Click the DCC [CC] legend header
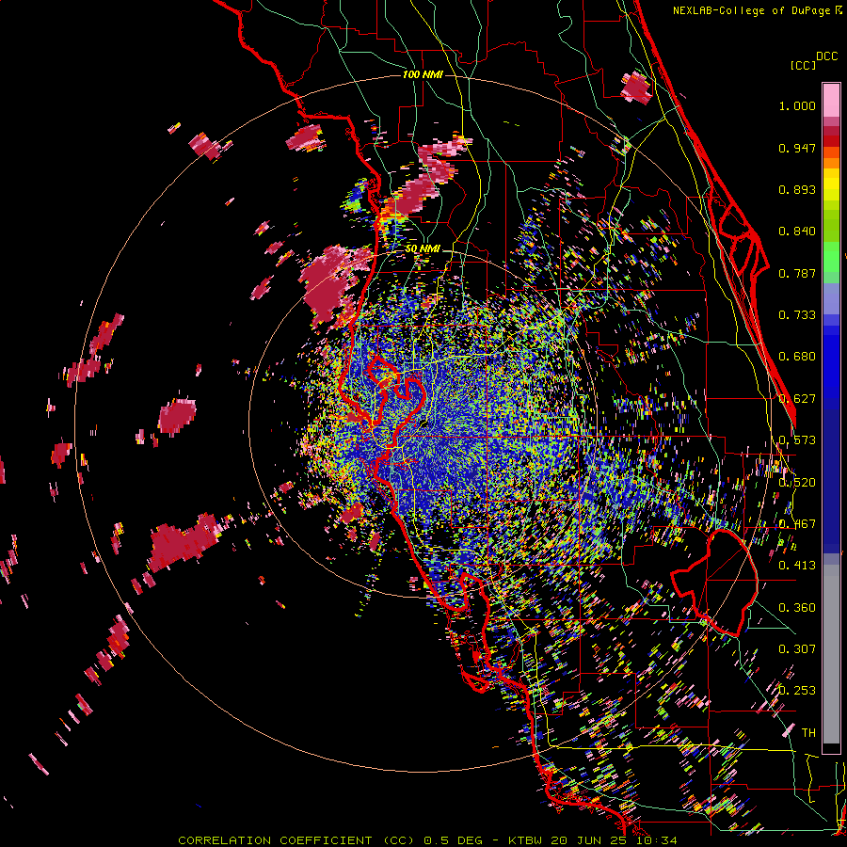 813,60
